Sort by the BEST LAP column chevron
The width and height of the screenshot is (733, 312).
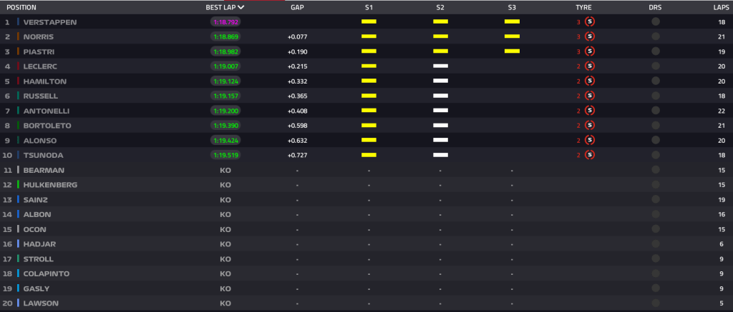pyautogui.click(x=241, y=7)
